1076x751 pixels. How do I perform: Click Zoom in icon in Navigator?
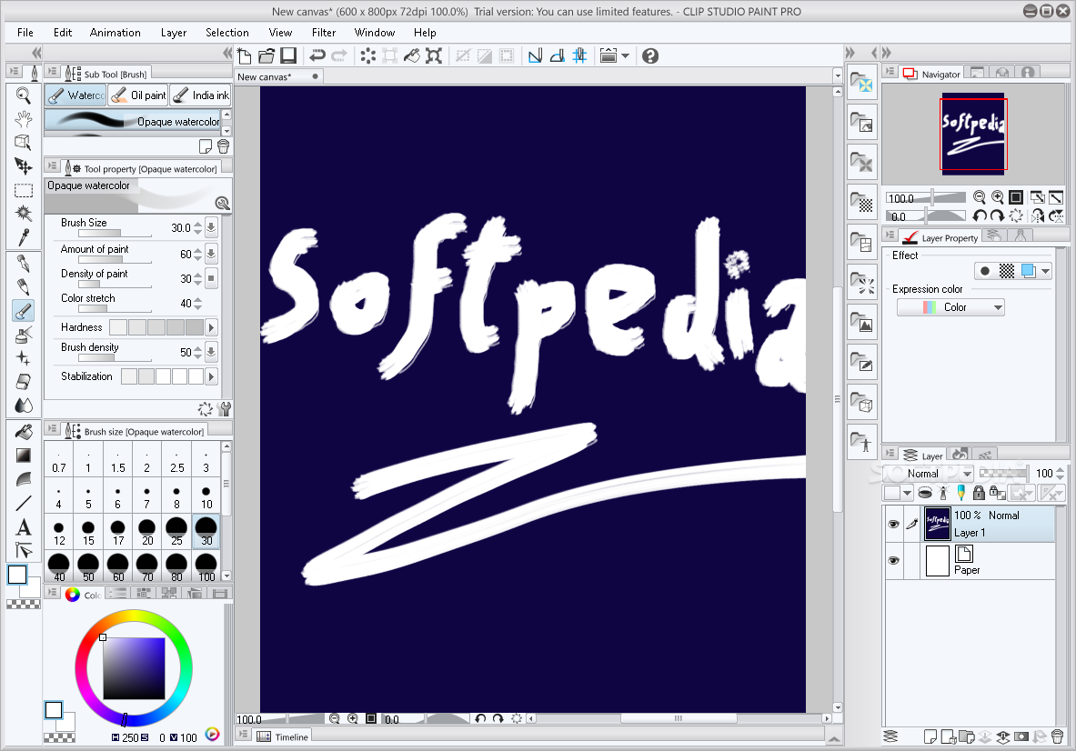tap(998, 197)
